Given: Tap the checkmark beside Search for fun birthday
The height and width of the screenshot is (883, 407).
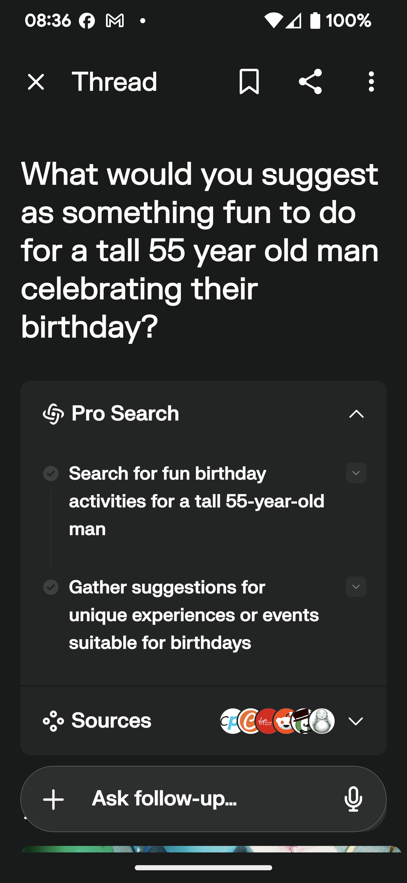Looking at the screenshot, I should click(51, 473).
